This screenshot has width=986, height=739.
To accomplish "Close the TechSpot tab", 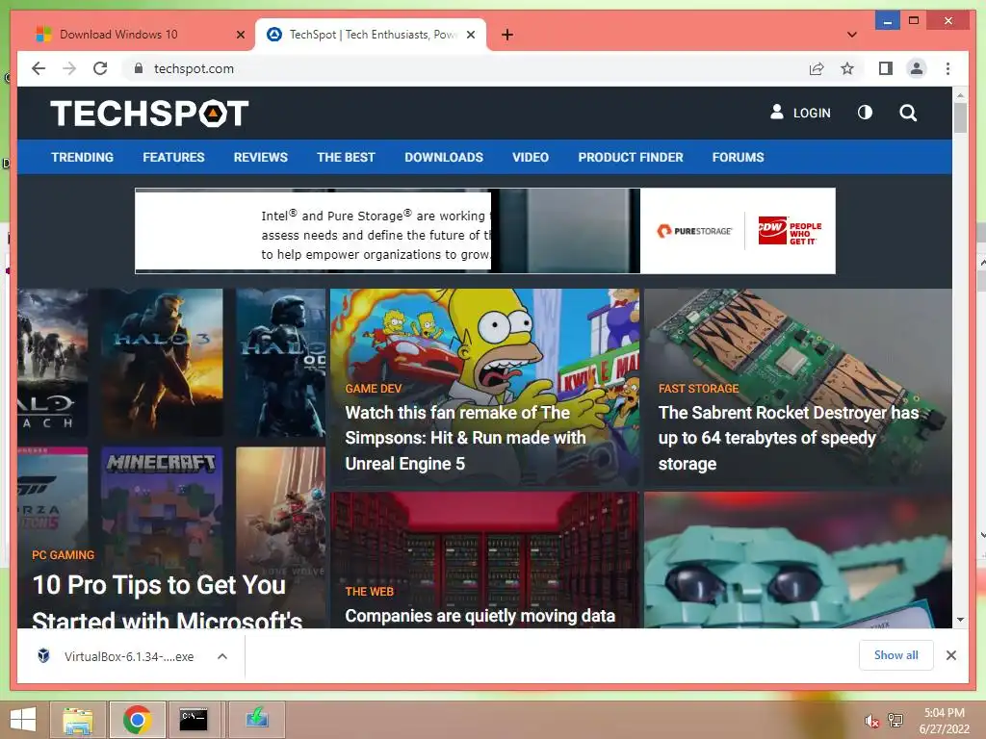I will coord(470,36).
